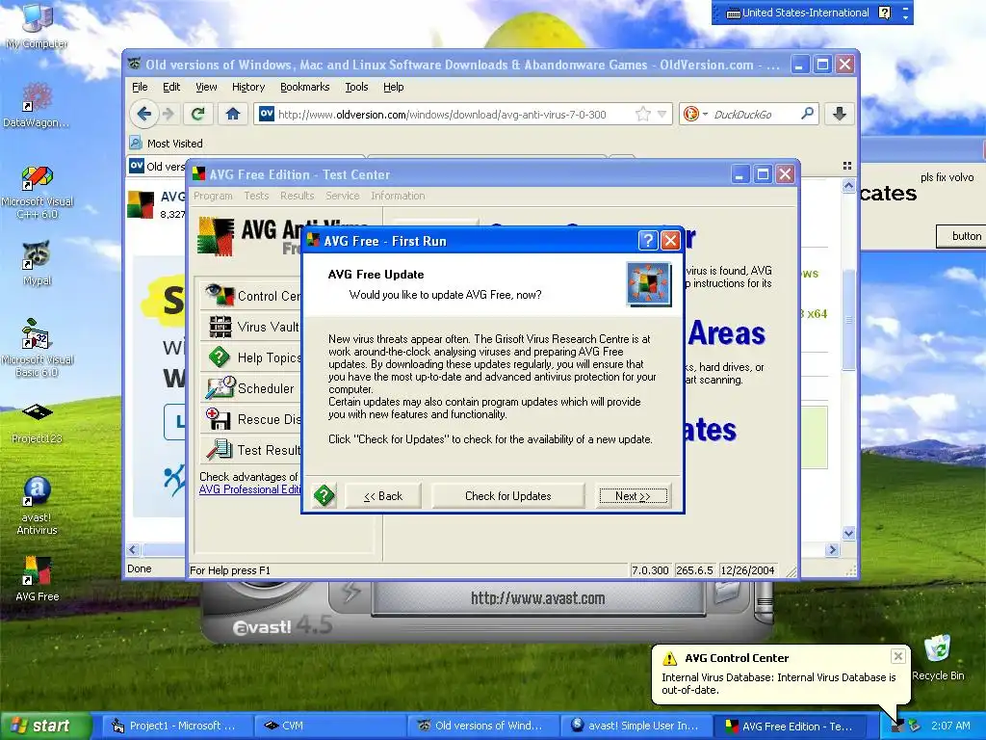The height and width of the screenshot is (740, 986).
Task: Open the URL history dropdown arrow
Action: click(x=662, y=114)
